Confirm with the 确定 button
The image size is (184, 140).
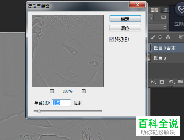125,18
